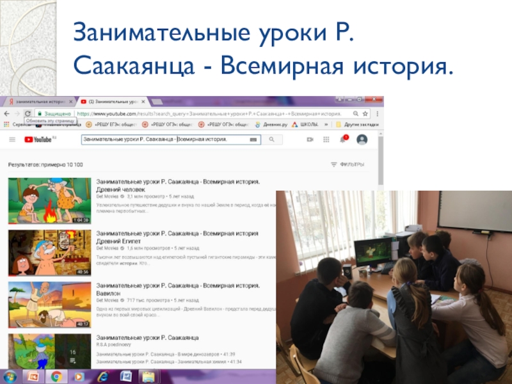Click Результатов: примерно 10 100 text
512x384 pixels.
point(45,165)
